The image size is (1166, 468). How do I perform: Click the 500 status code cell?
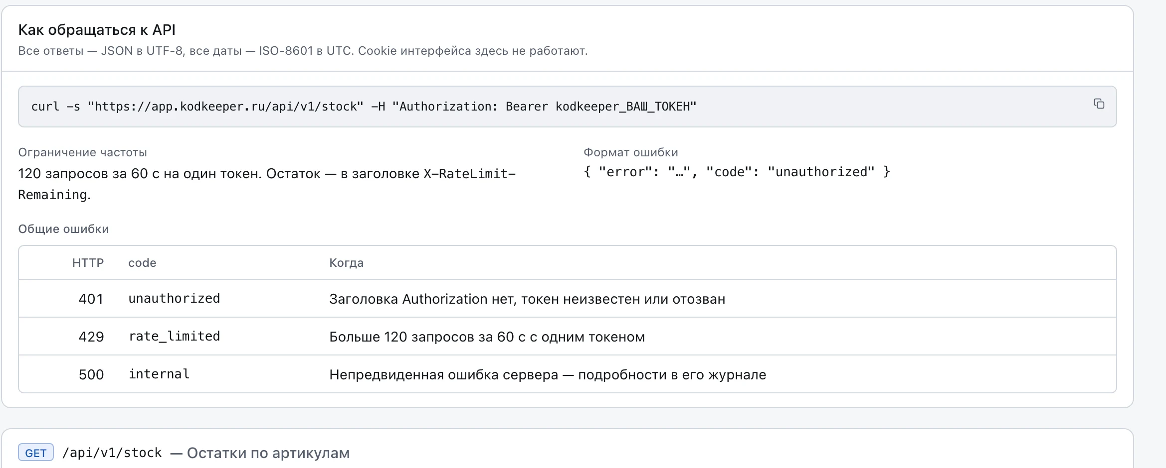point(91,374)
